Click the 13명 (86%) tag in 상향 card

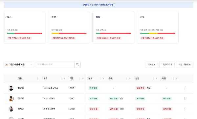(109, 38)
